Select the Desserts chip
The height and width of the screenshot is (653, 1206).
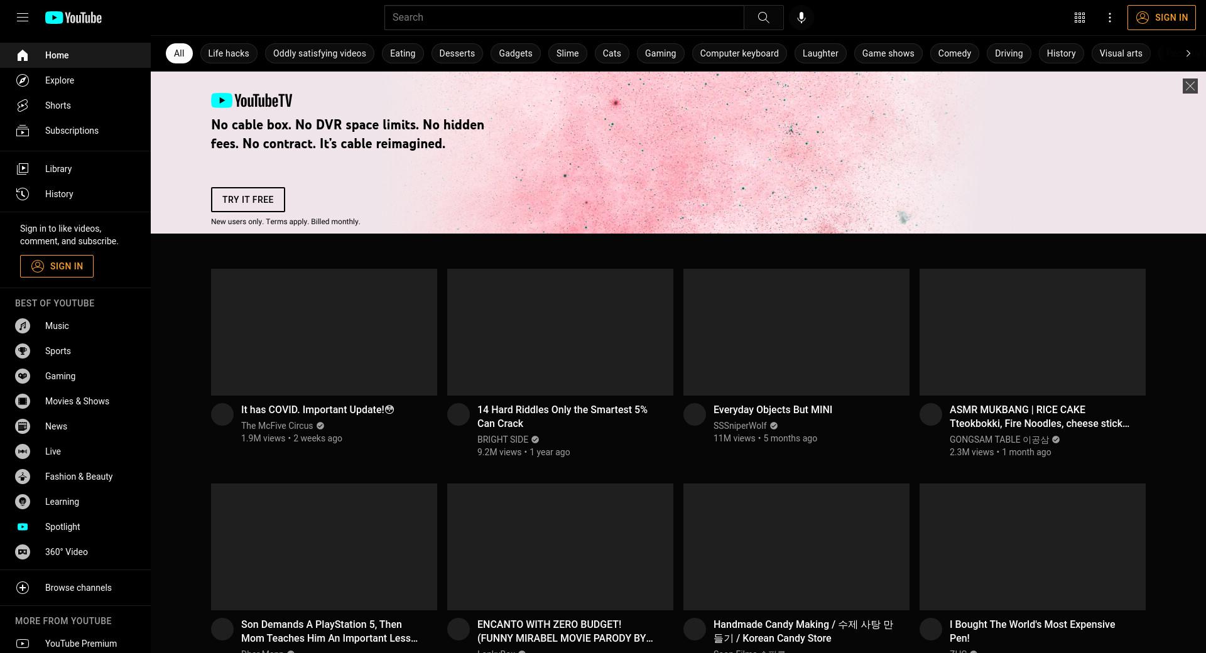(457, 53)
